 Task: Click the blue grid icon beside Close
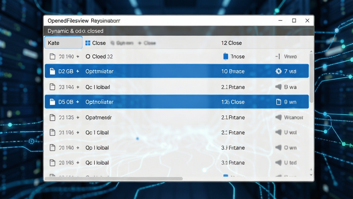[x=88, y=43]
